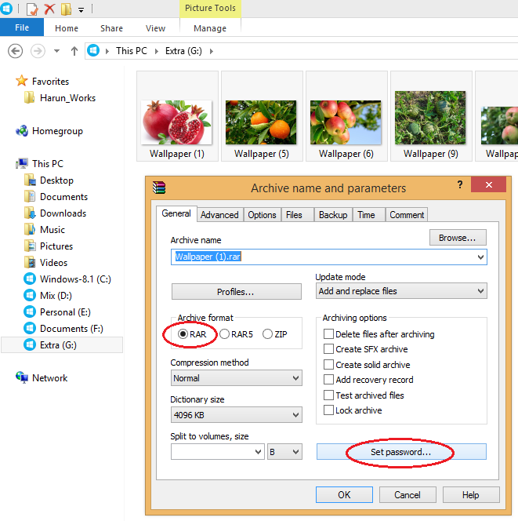
Task: Confirm with the OK button
Action: (344, 495)
